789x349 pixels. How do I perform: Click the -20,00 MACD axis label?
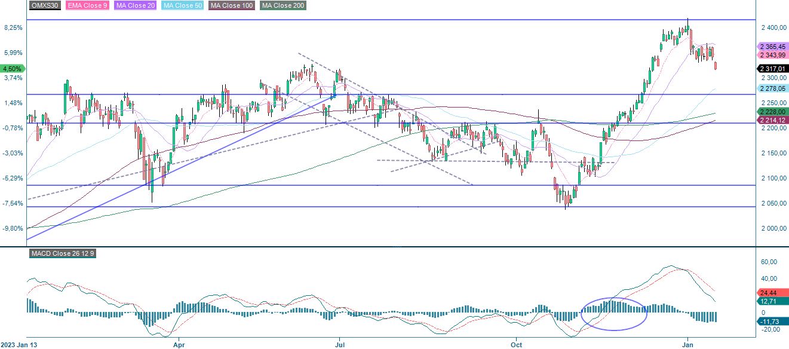[x=770, y=329]
